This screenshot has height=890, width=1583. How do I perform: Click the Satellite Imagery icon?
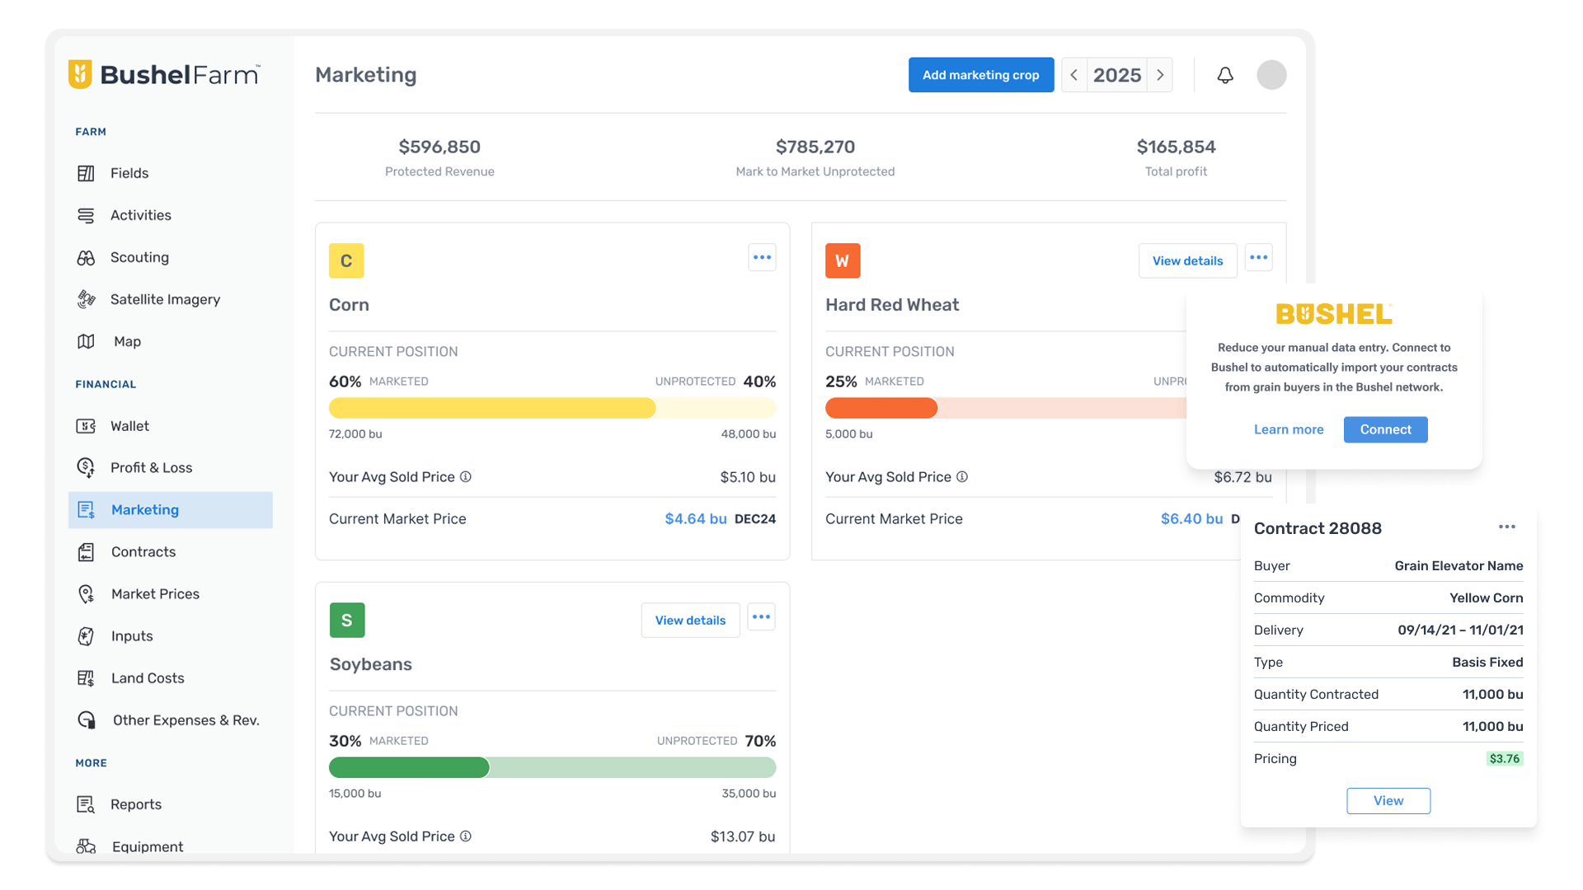(86, 299)
